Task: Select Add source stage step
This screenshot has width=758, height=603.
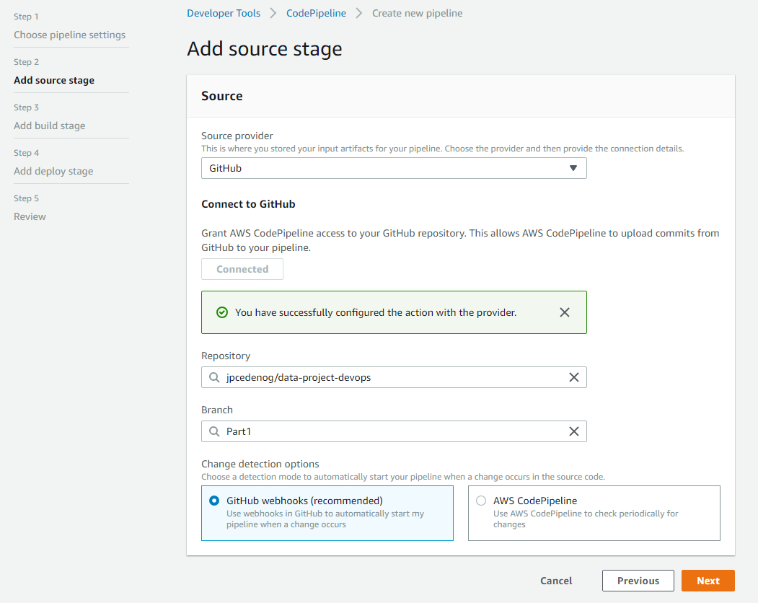Action: coord(54,80)
